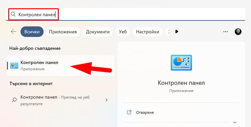Screen dimensions: 251x127
Task: Click the Най-добро съвпадение heading
Action: point(35,48)
